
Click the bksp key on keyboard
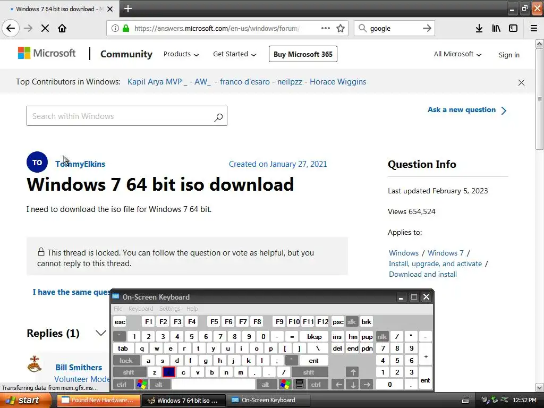click(x=314, y=336)
